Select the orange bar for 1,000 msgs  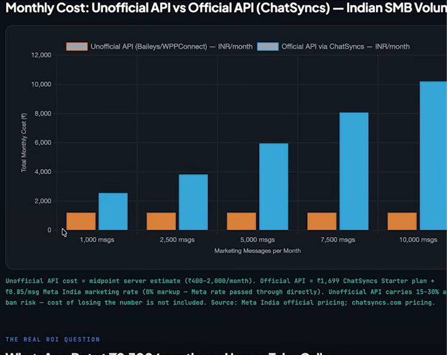pyautogui.click(x=81, y=221)
